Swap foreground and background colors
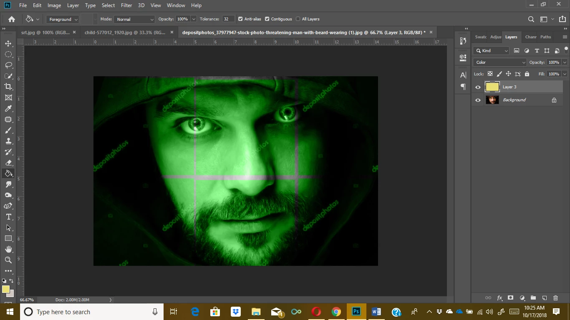570x320 pixels. (11, 281)
